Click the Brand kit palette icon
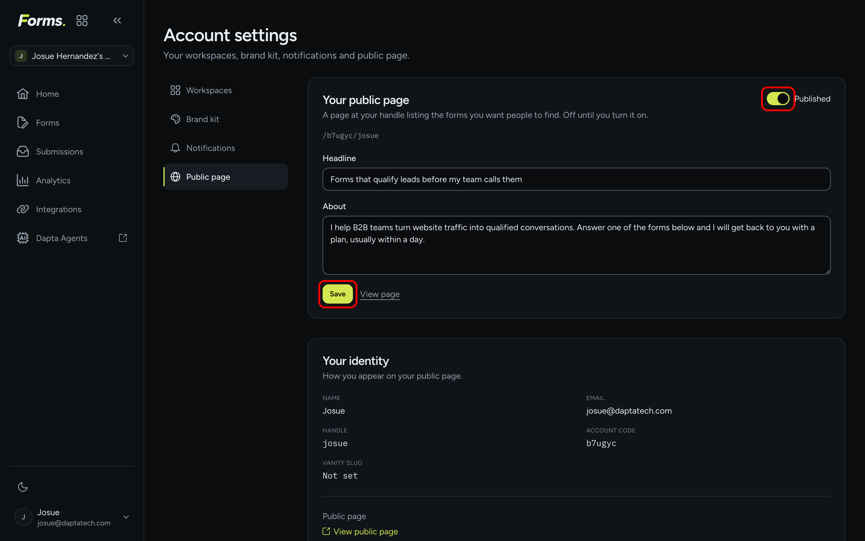The width and height of the screenshot is (865, 541). click(x=175, y=119)
